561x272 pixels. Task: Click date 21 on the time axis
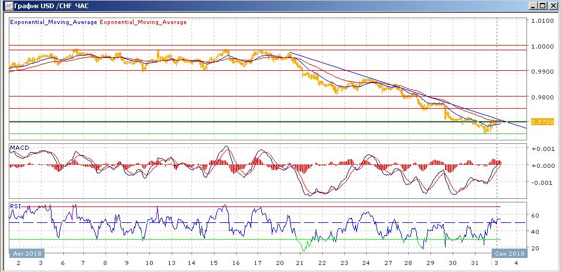coord(300,263)
